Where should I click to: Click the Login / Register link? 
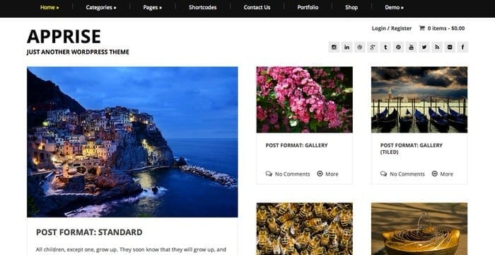coord(392,28)
